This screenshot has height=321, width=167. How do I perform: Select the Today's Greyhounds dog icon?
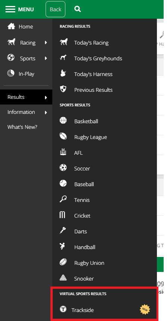63,58
